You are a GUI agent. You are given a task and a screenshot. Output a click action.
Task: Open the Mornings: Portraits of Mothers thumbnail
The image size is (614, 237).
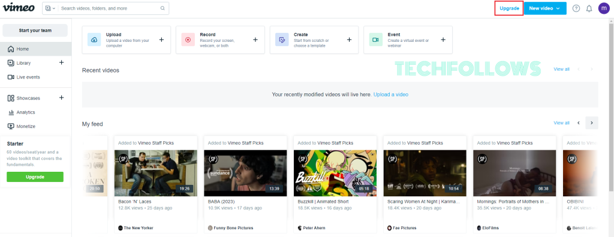click(514, 173)
